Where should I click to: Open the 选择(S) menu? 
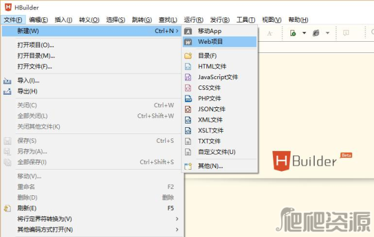click(115, 20)
